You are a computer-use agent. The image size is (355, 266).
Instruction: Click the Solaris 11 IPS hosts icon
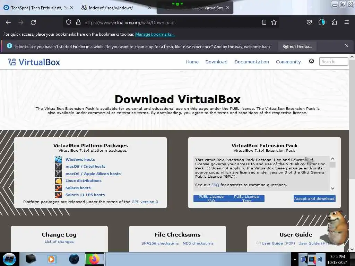pyautogui.click(x=58, y=195)
